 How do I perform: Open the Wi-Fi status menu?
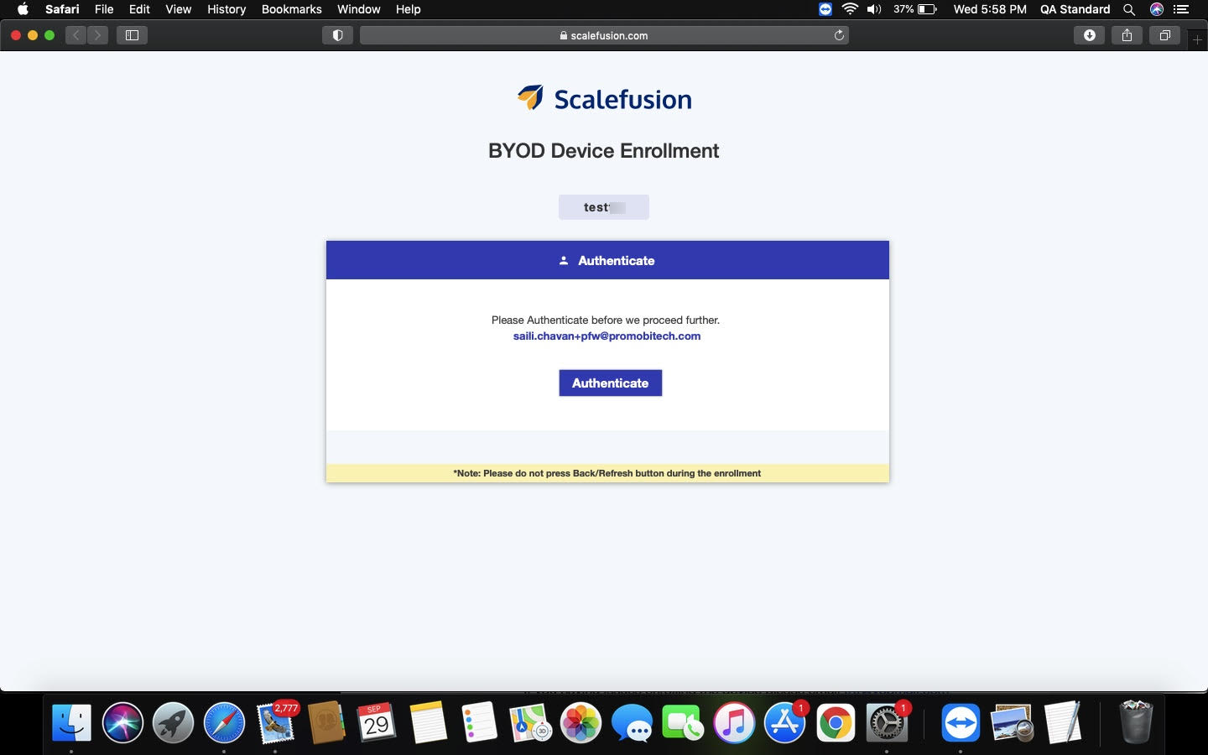pos(850,9)
